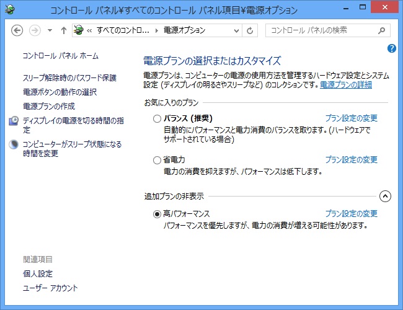Click すべてのコントロール breadcrumb in address bar

click(122, 30)
